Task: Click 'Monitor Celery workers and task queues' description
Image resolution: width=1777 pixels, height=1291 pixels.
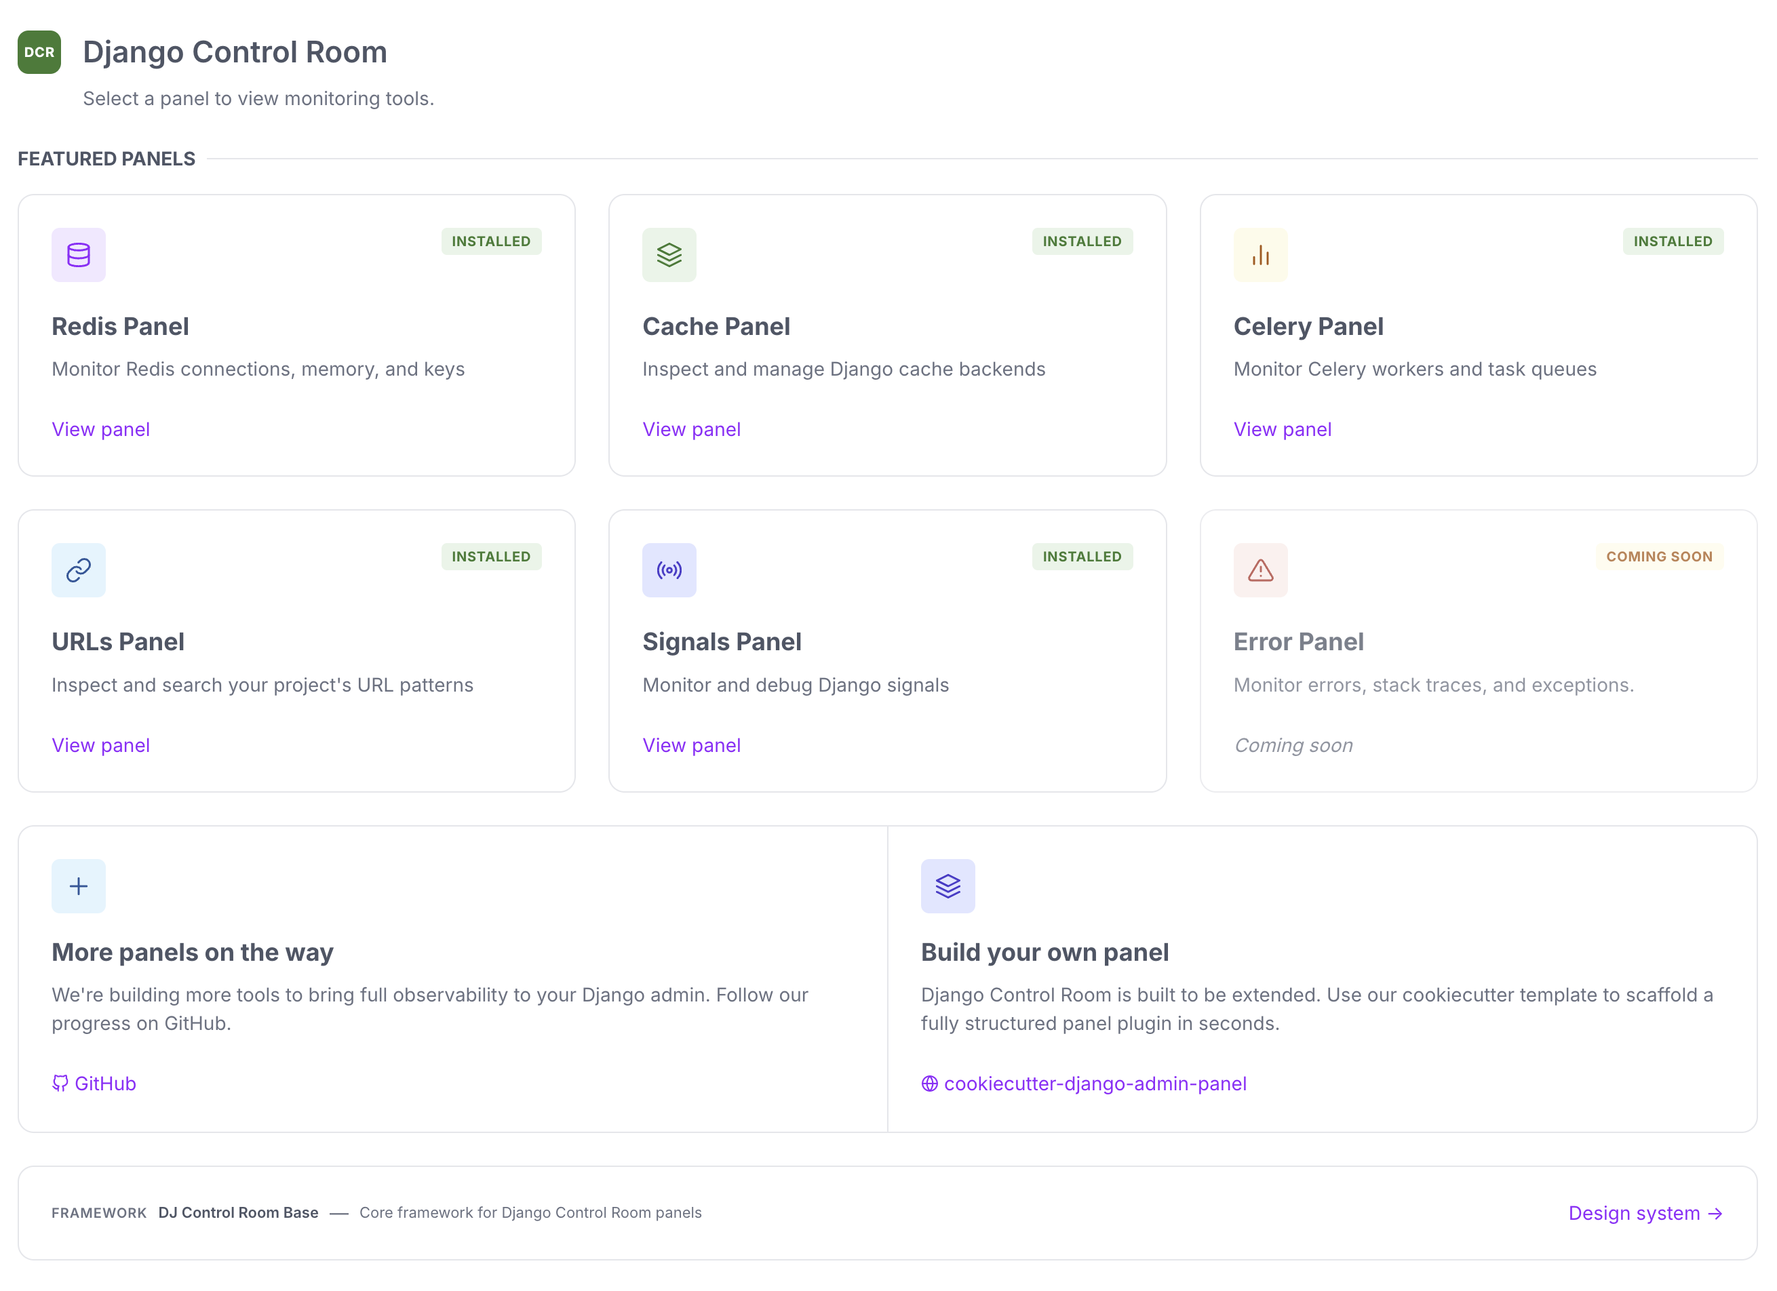Action: (1415, 370)
